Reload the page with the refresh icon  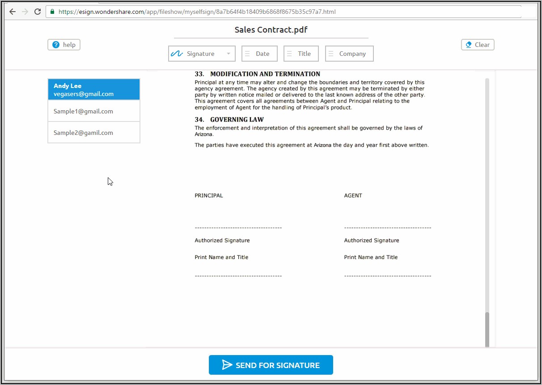click(38, 12)
